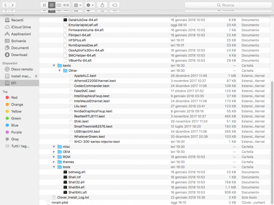274x205 pixels.
Task: Click in the Ricerca search field
Action: [228, 5]
